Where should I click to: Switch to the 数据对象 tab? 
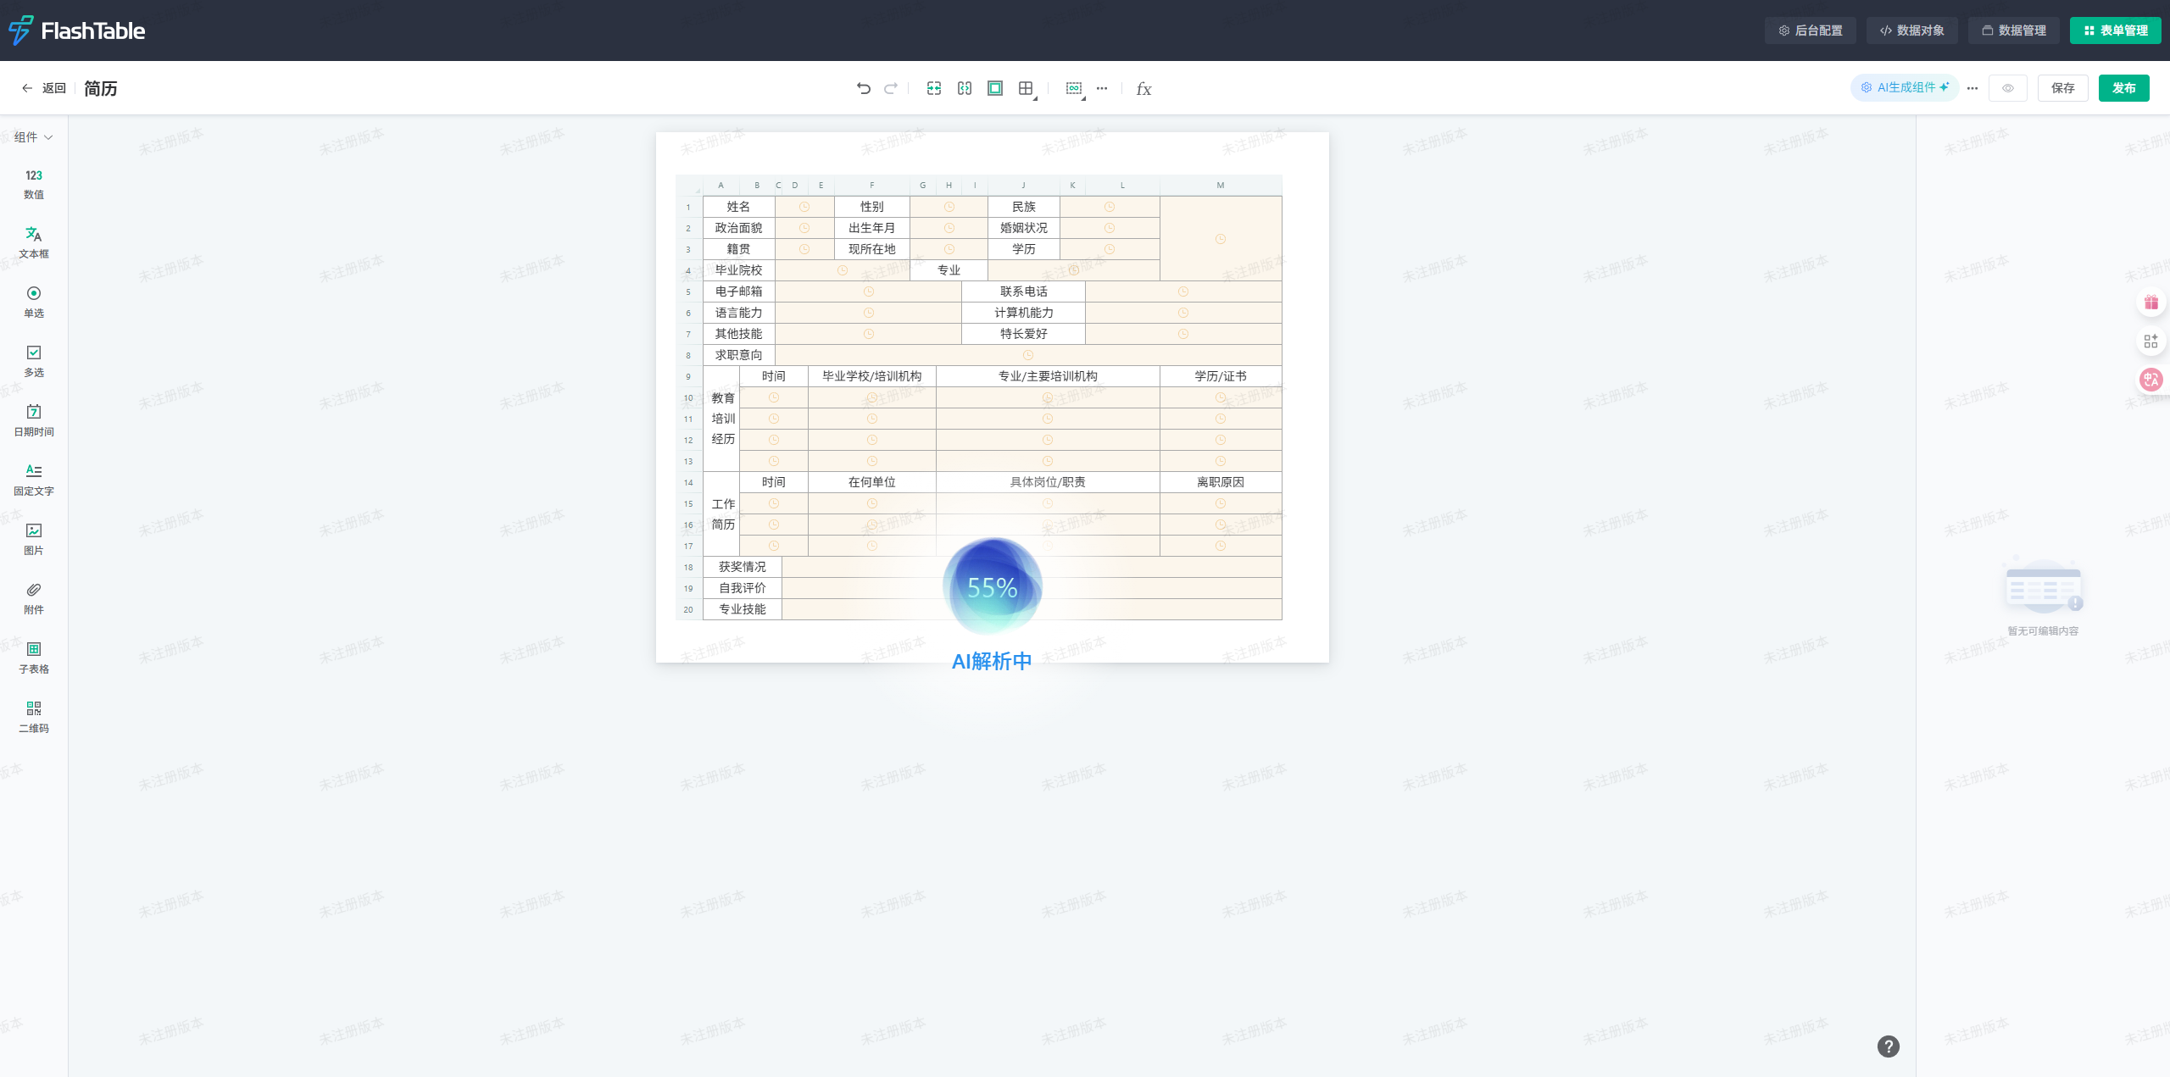pos(1912,31)
